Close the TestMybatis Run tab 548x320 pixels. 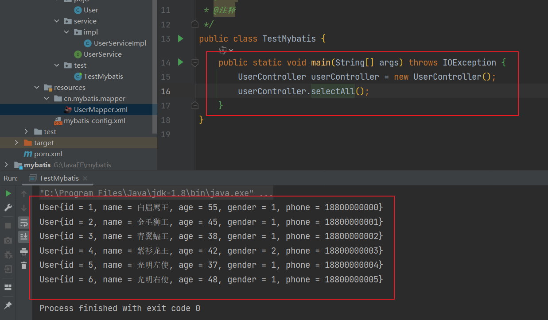pyautogui.click(x=85, y=178)
